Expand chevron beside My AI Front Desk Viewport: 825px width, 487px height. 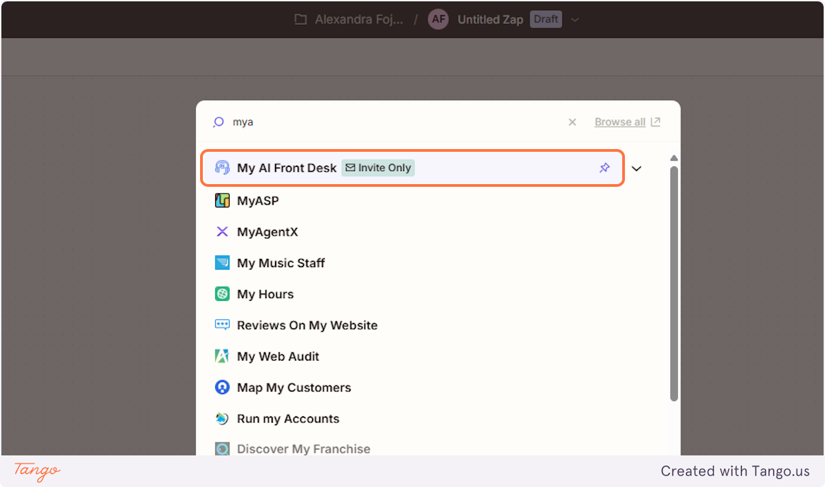pos(637,168)
